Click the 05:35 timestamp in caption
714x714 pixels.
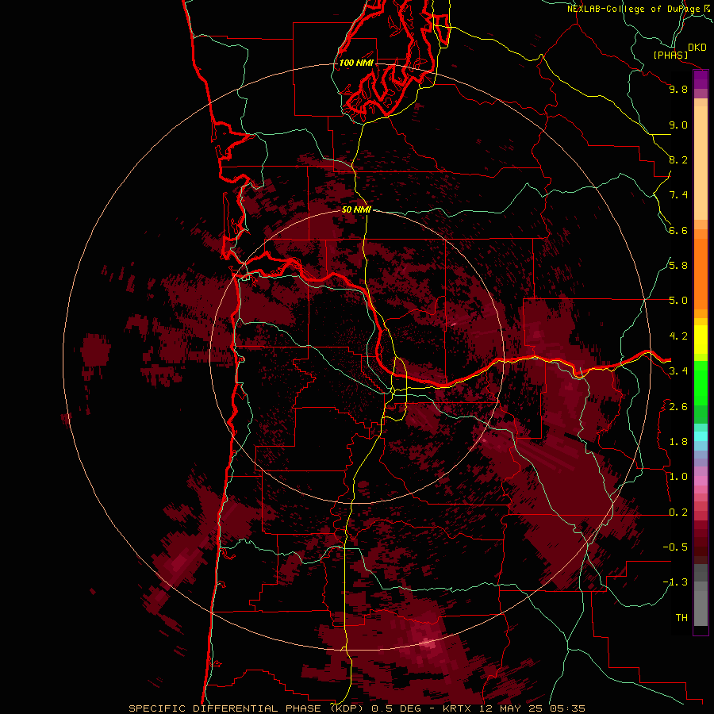567,708
